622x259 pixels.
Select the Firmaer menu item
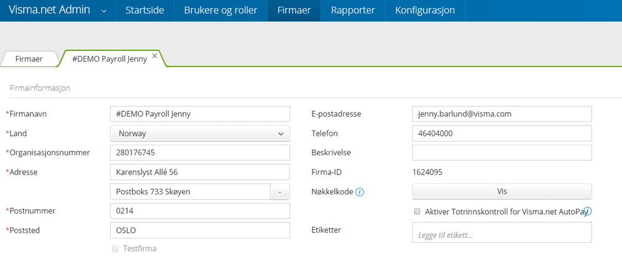point(294,11)
